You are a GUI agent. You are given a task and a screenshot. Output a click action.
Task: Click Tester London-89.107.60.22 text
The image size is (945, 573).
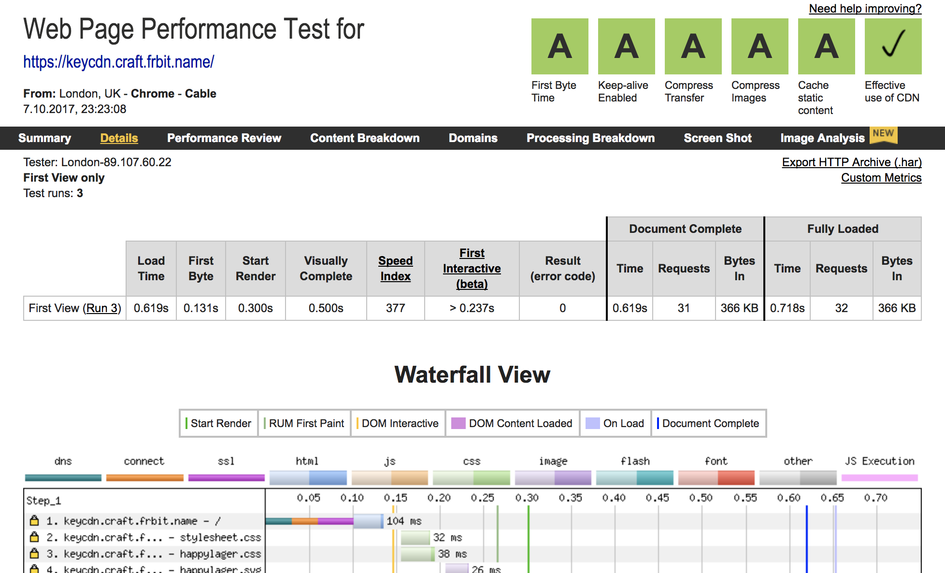(97, 162)
